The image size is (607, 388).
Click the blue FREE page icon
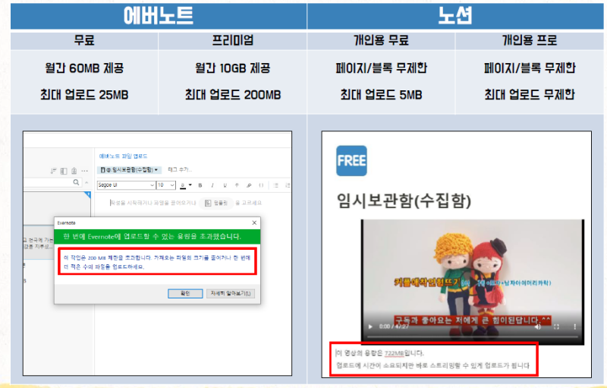[351, 161]
